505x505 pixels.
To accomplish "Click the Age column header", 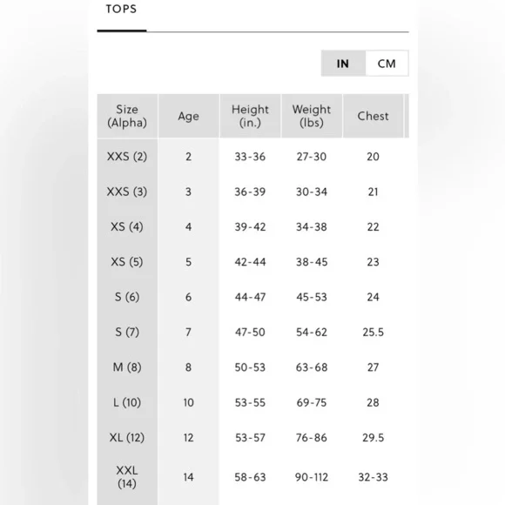I will pos(188,116).
